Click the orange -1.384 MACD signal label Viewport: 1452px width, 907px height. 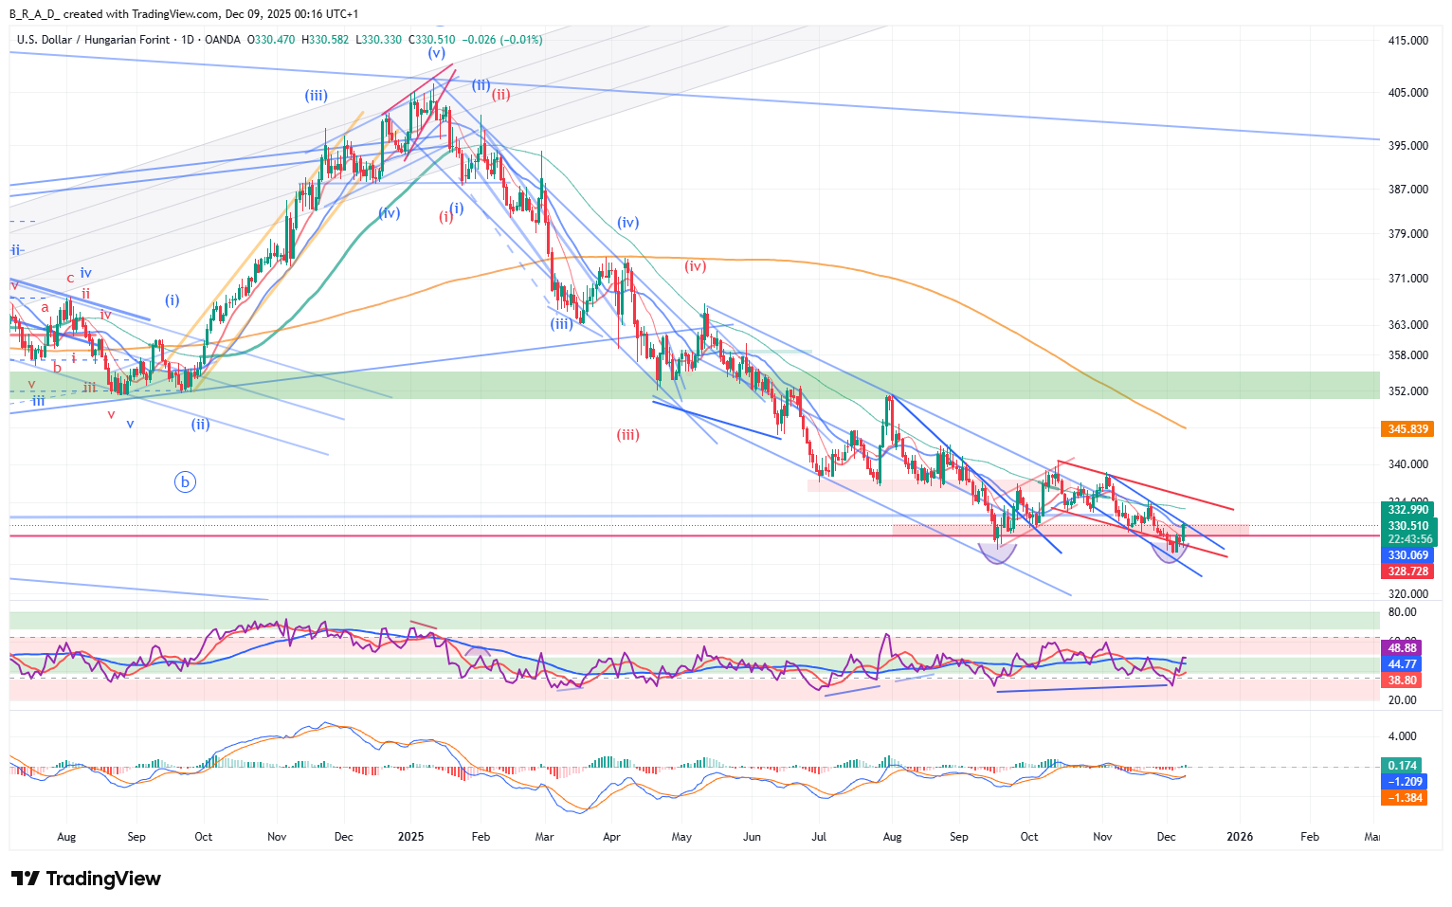[x=1404, y=798]
